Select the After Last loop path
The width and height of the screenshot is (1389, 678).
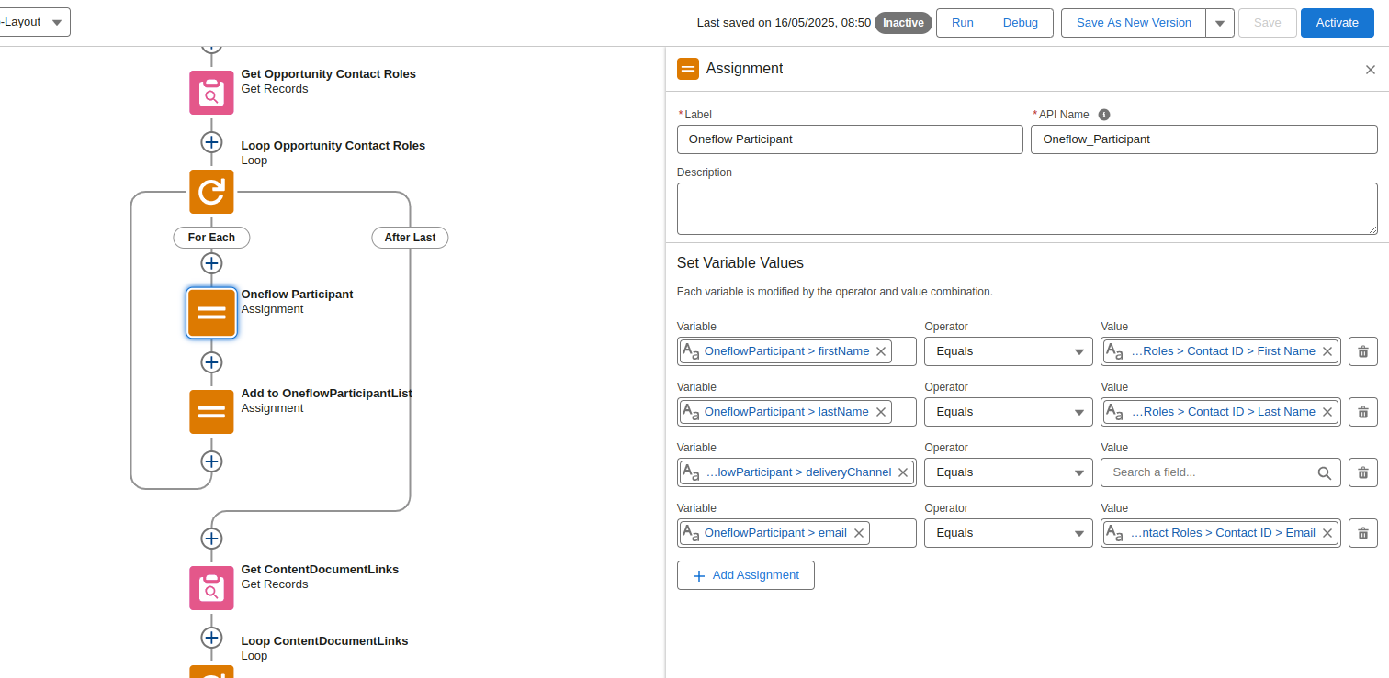(410, 238)
